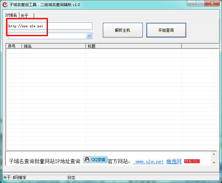
Task: Click the 域名 column header
Action: pyautogui.click(x=54, y=46)
